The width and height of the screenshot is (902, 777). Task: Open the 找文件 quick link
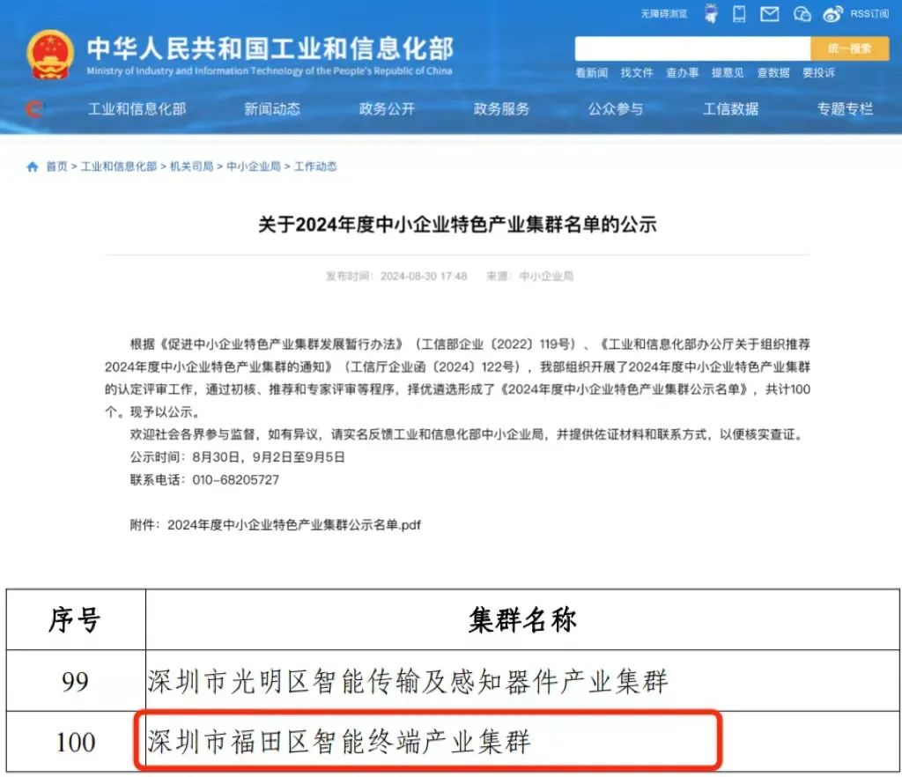coord(637,72)
